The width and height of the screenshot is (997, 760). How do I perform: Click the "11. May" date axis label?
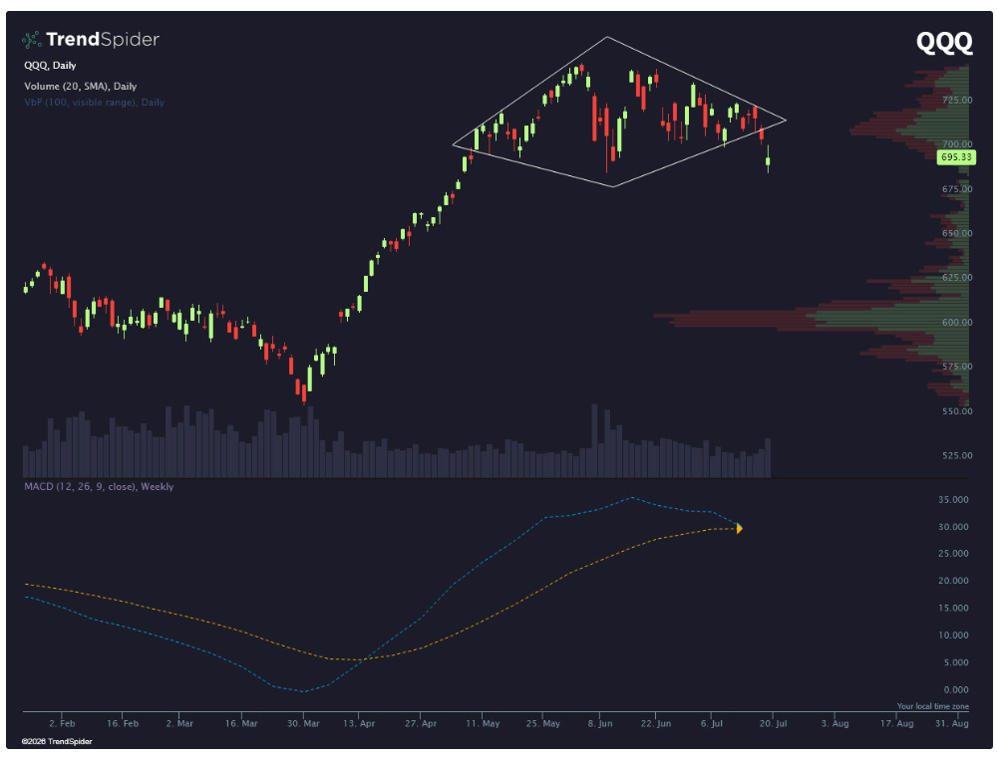(x=483, y=724)
